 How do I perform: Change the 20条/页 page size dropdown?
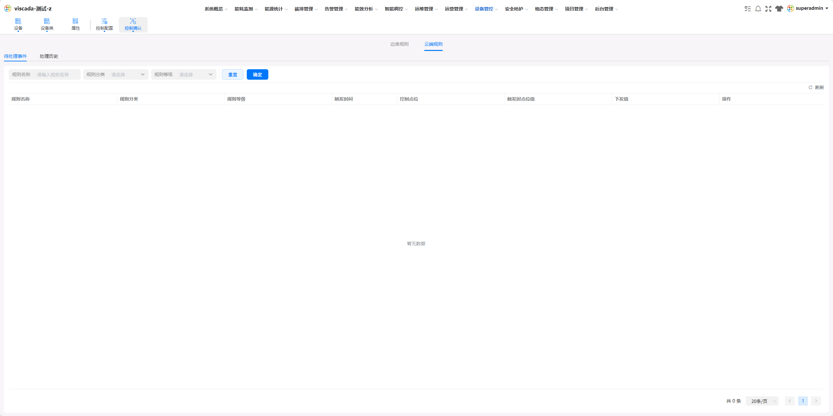pos(762,401)
